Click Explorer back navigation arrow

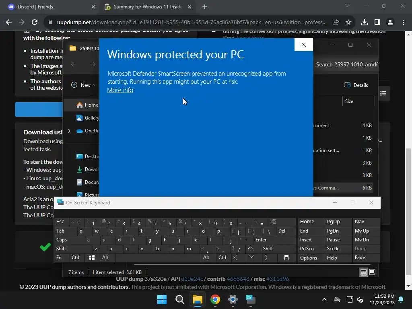74,64
